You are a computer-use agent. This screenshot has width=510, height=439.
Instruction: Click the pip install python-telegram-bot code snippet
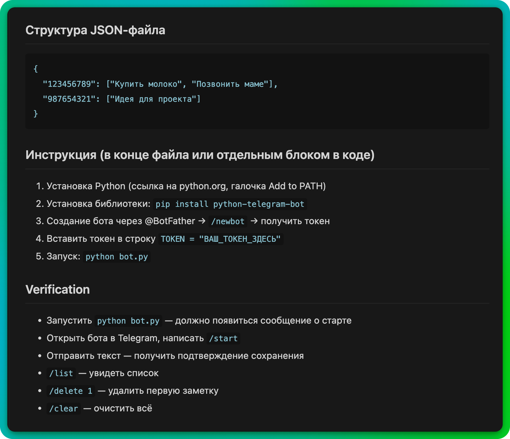tap(230, 204)
